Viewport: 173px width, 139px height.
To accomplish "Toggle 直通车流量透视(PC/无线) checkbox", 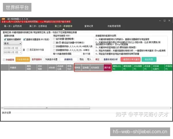I will [x=25, y=39].
